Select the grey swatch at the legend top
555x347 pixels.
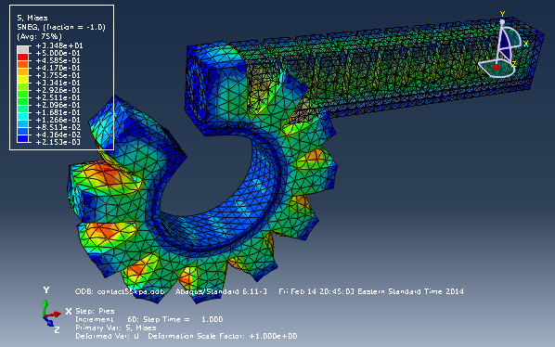coord(22,49)
